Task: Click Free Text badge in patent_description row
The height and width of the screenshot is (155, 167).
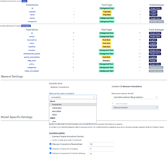Action: click(106, 57)
